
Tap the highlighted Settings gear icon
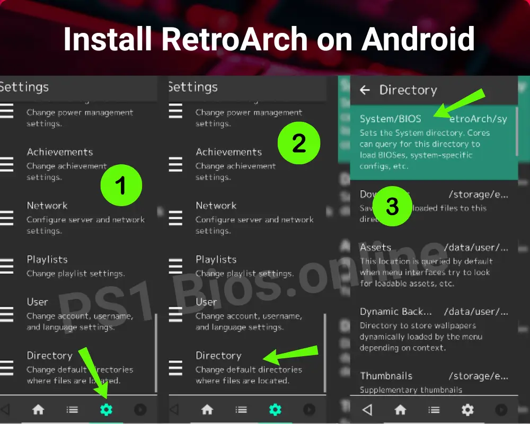tap(107, 409)
